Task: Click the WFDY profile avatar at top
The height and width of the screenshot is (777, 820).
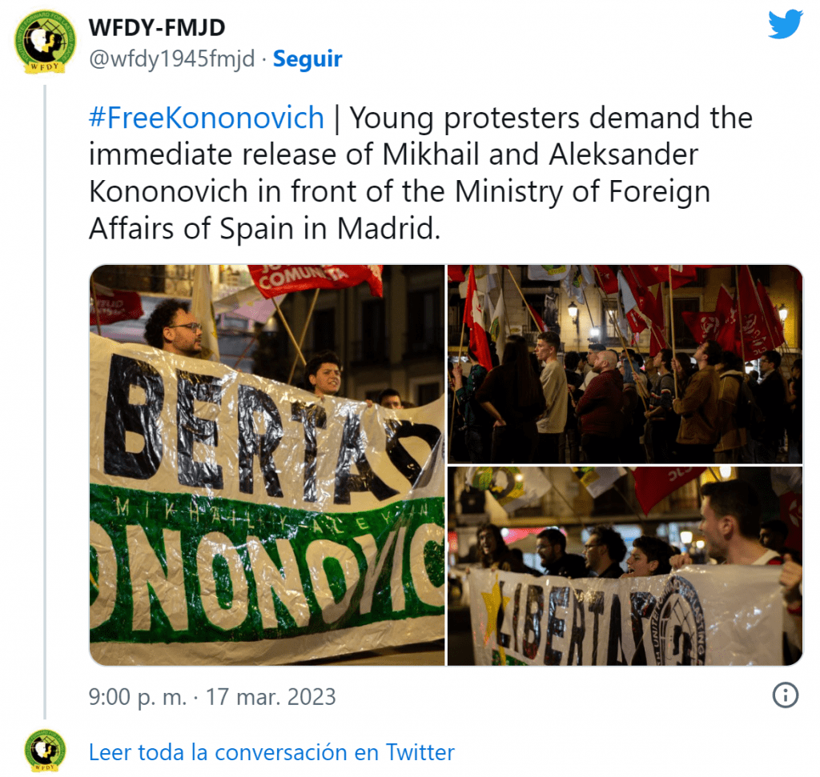Action: (45, 42)
